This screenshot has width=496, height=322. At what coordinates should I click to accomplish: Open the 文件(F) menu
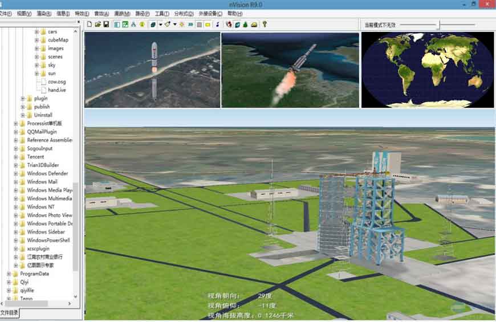point(5,14)
